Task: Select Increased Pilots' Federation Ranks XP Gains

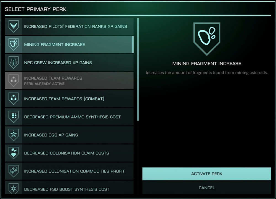Action: pyautogui.click(x=75, y=27)
